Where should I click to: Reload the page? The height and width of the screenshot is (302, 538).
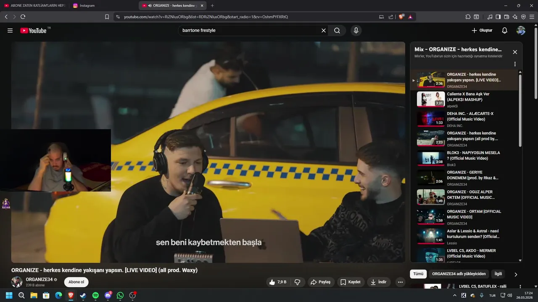click(23, 17)
